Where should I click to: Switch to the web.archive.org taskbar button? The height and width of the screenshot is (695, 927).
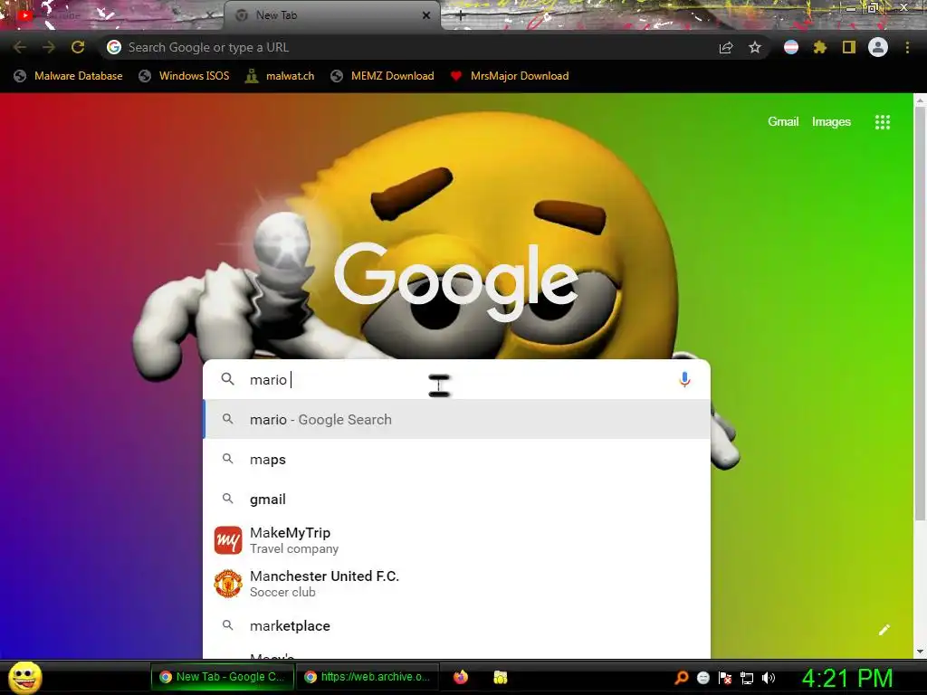tap(368, 677)
